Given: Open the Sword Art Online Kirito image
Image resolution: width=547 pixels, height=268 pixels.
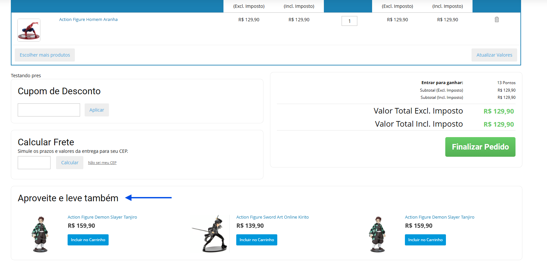Looking at the screenshot, I should point(210,234).
